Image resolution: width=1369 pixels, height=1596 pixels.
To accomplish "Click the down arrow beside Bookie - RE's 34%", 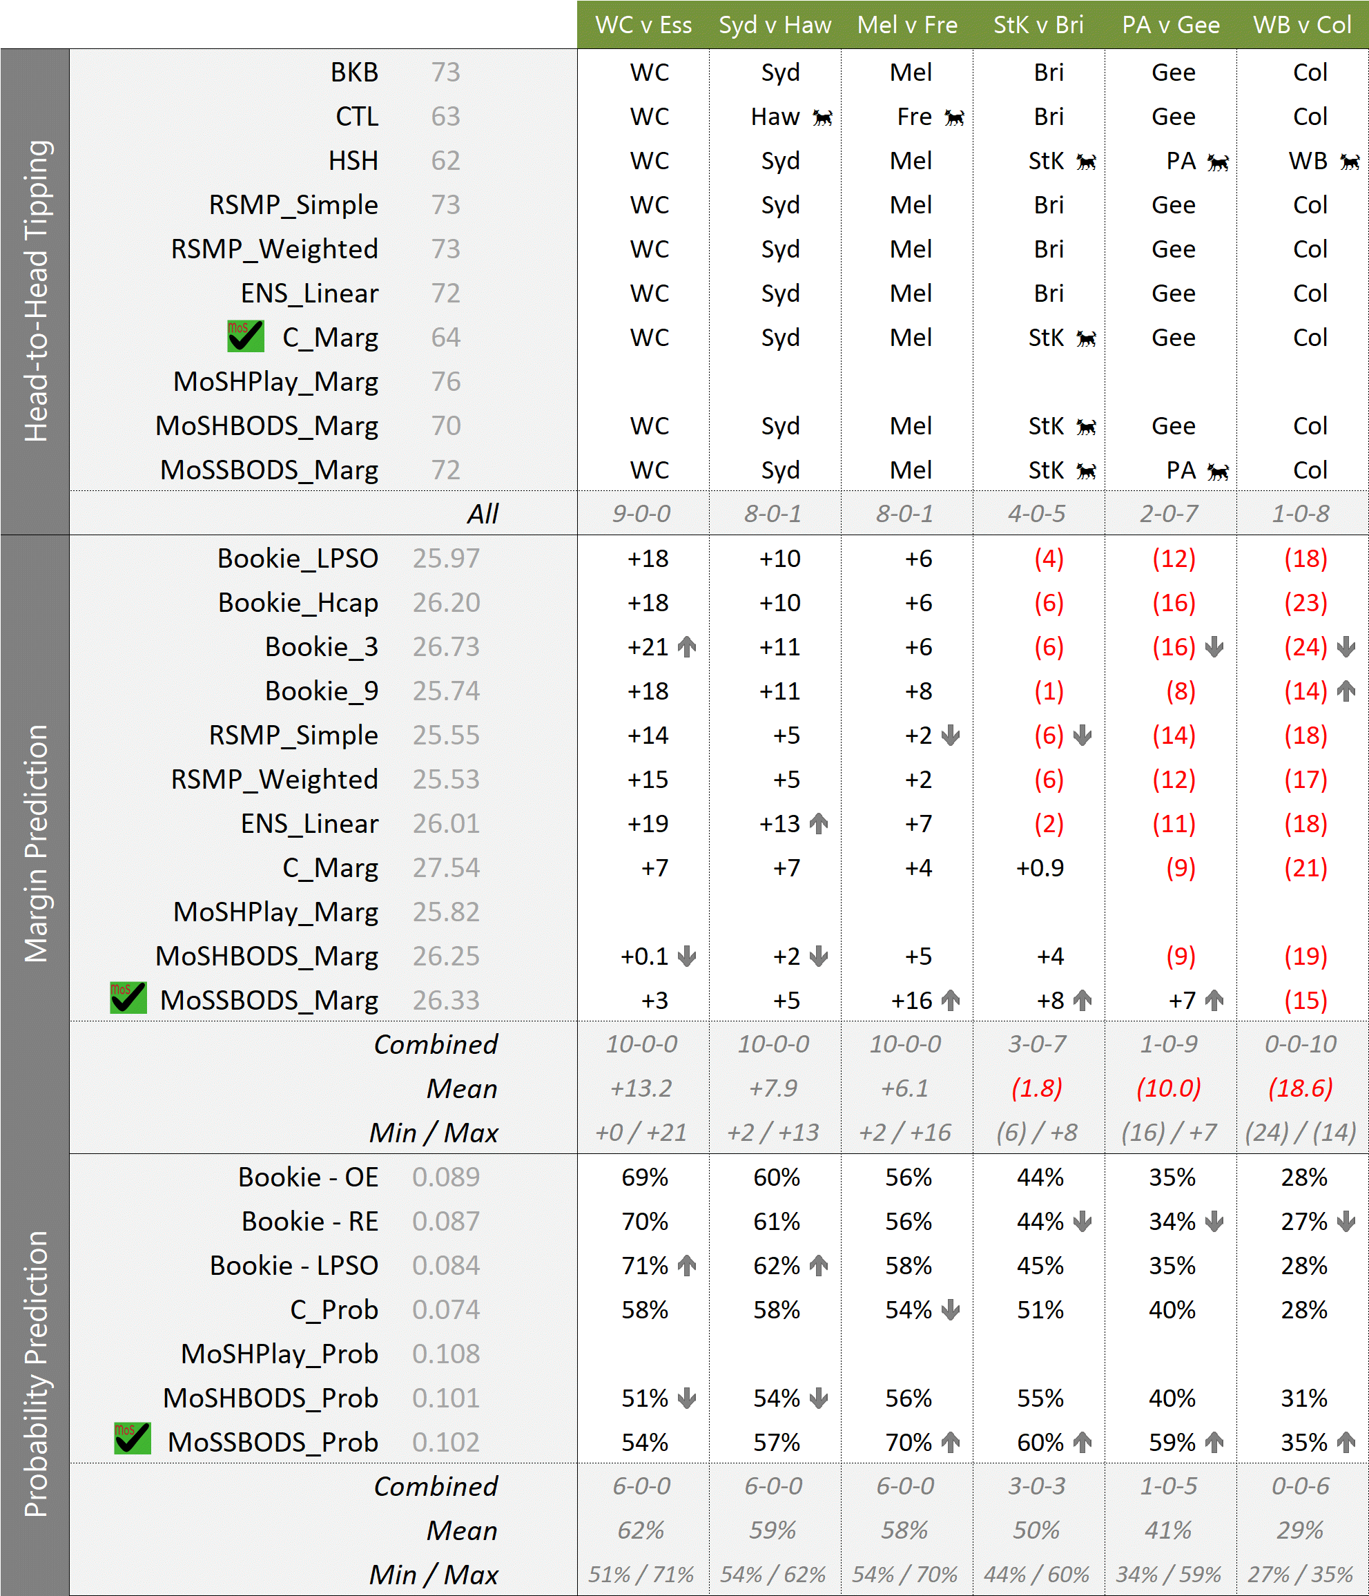I will click(x=1214, y=1222).
